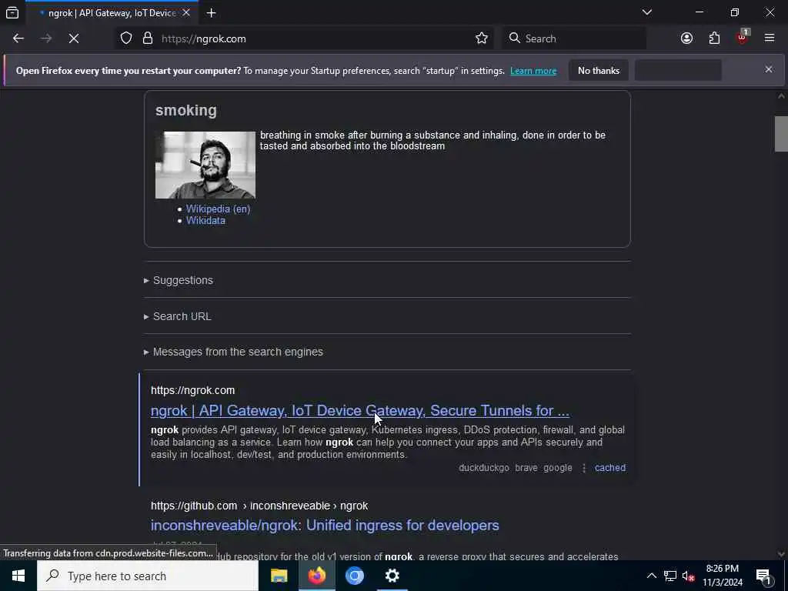The image size is (788, 591).
Task: Open ngrok API Gateway result title
Action: [x=360, y=411]
